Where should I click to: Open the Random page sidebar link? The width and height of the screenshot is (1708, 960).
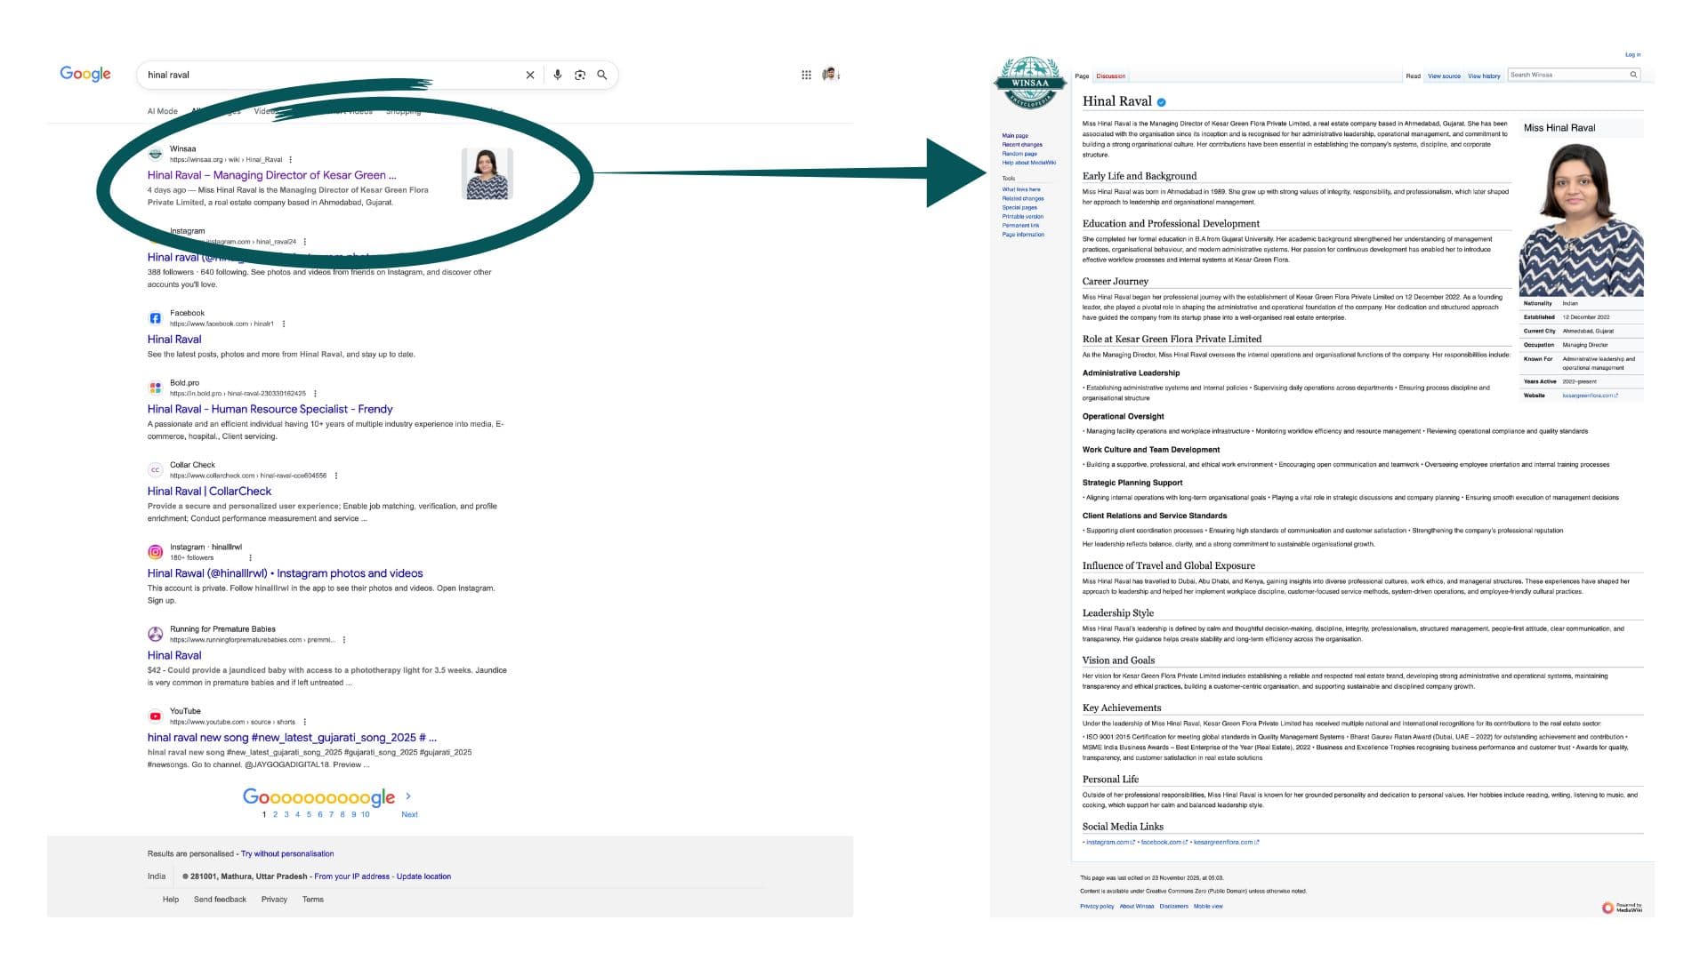tap(1019, 153)
